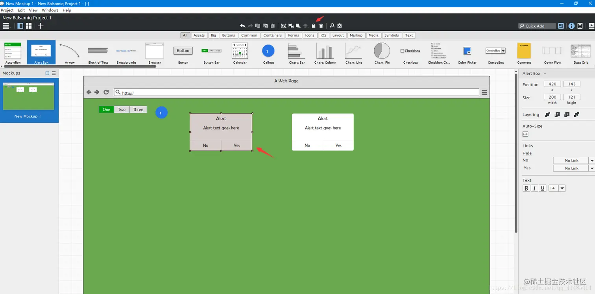Click Bring to Front layering icon
Screen dimensions: 595x294
pyautogui.click(x=547, y=114)
